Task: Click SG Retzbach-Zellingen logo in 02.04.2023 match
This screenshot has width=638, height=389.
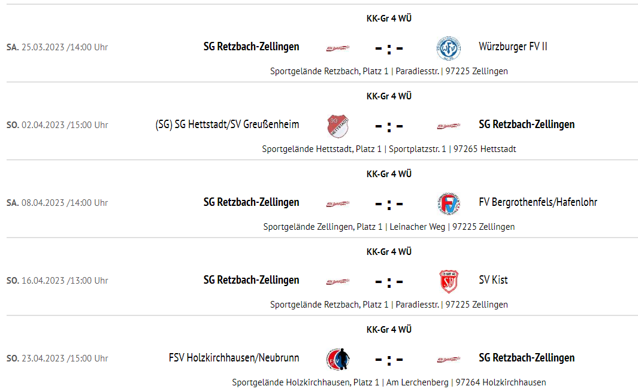Action: point(448,126)
